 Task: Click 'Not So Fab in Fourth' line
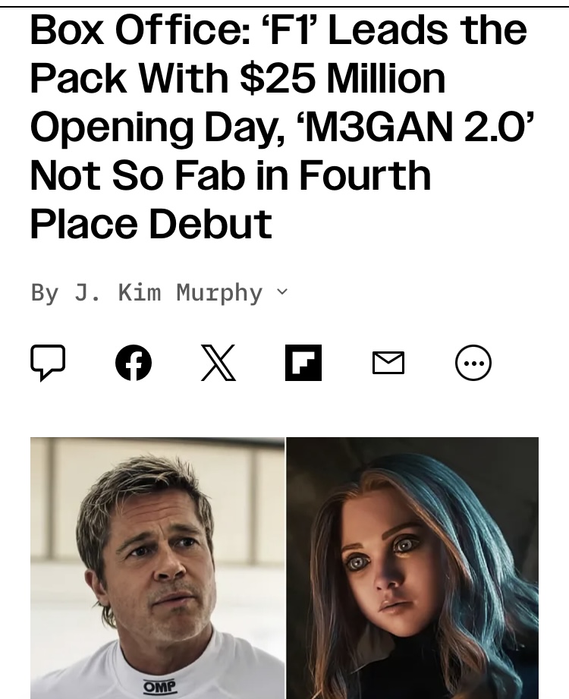point(231,175)
